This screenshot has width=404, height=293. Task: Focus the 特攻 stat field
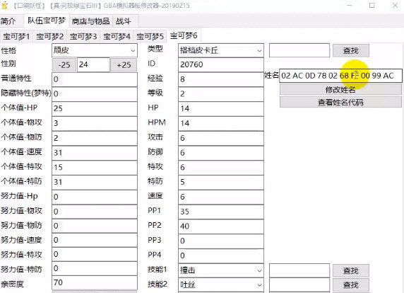coord(221,167)
